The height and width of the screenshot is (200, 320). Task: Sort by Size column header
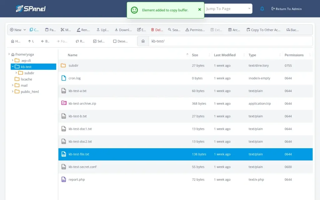pyautogui.click(x=195, y=55)
